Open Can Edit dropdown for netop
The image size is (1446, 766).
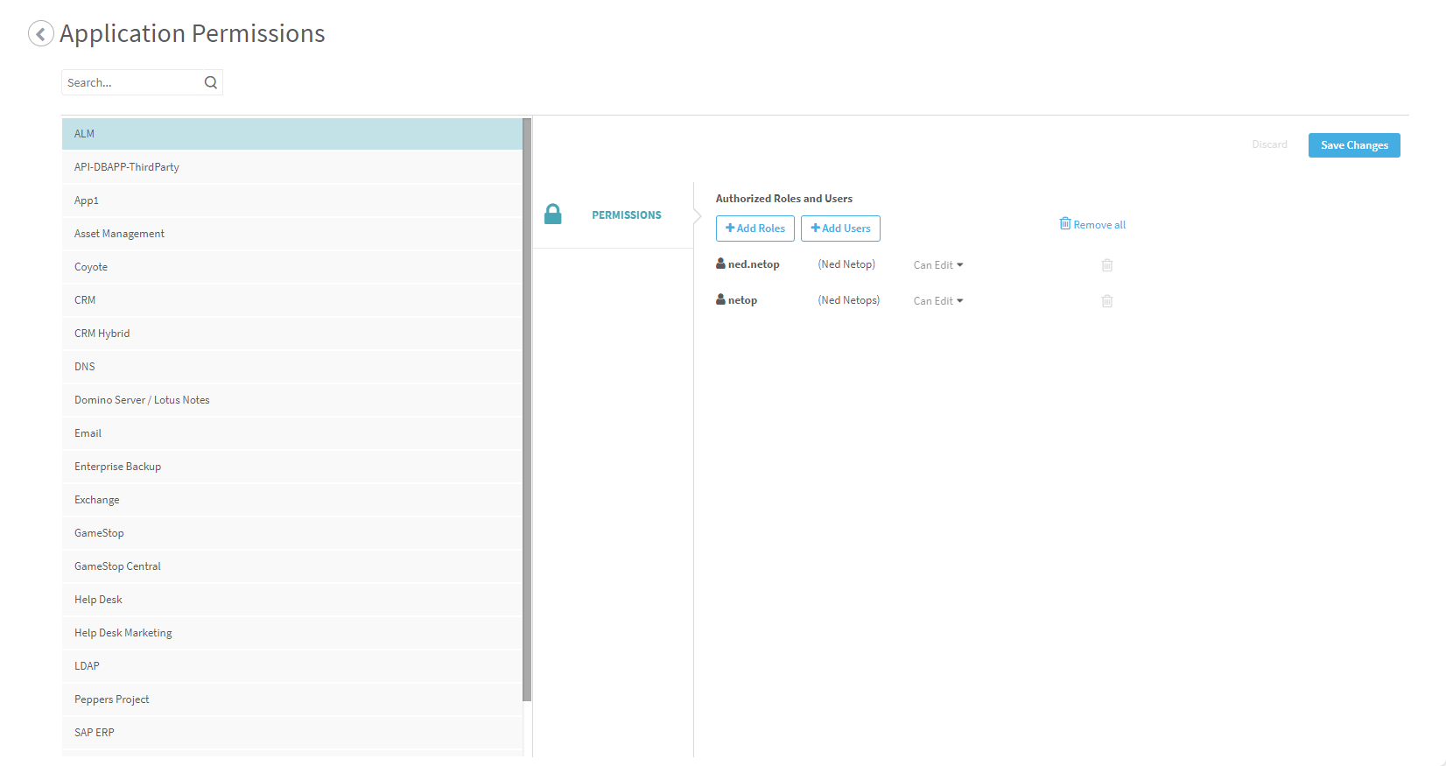[x=937, y=301]
